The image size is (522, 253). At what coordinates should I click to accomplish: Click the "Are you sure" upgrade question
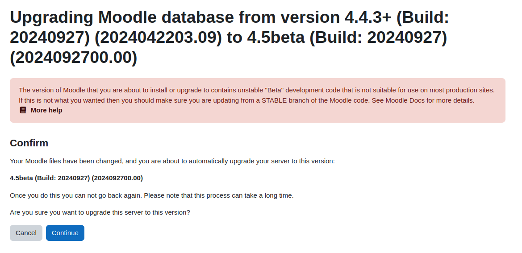100,212
